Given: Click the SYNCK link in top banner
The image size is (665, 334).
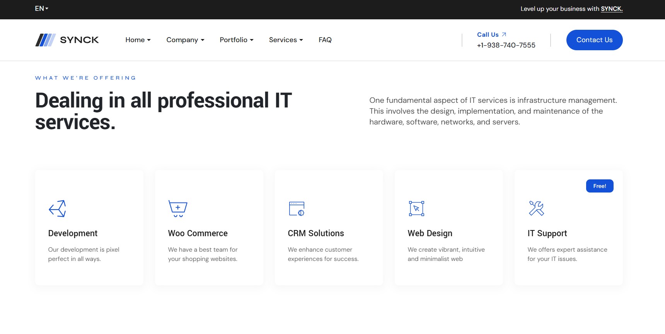Looking at the screenshot, I should point(612,9).
